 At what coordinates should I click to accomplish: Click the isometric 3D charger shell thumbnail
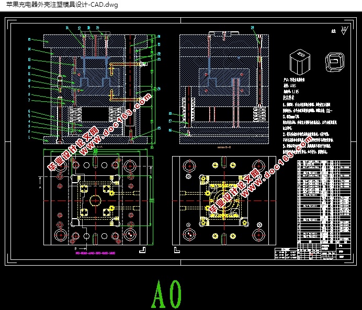tap(300, 62)
